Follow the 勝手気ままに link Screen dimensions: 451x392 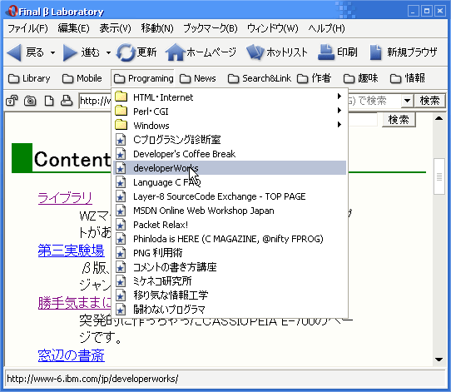74,303
